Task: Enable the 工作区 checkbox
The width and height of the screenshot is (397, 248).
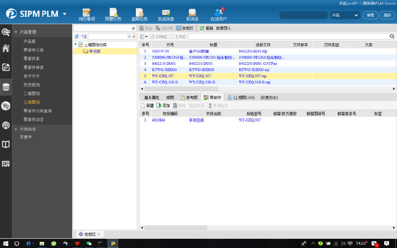Action: pos(171,37)
